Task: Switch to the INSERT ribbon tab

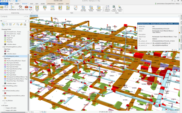Action: pos(17,4)
